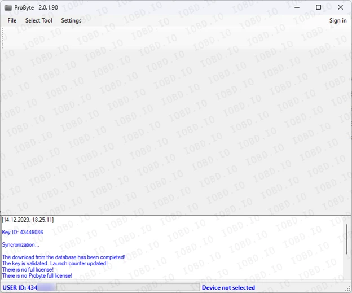Screen dimensions: 352x293
Task: Click the USER ID status bar entry
Action: (29, 287)
